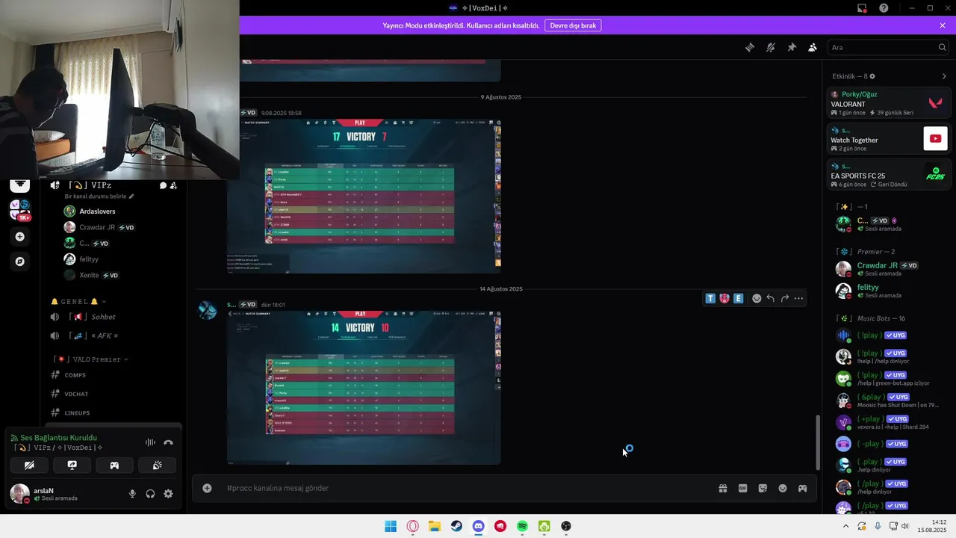Screen dimensions: 956x538
Task: Expand the Etkinlik activity panel arrow
Action: tap(944, 76)
